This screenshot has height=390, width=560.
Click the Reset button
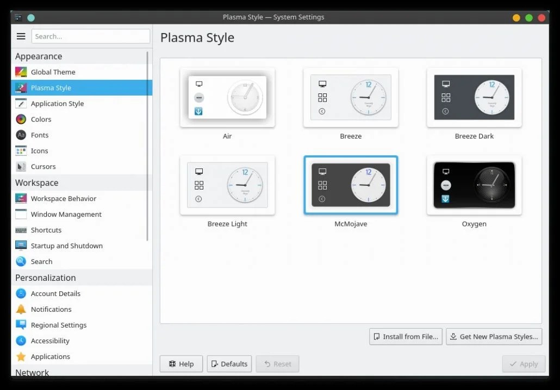(x=277, y=363)
